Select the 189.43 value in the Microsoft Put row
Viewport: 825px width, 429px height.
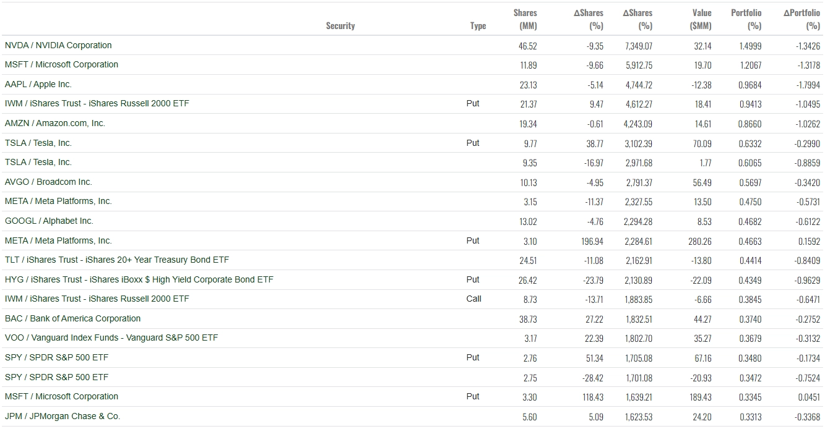pyautogui.click(x=701, y=397)
